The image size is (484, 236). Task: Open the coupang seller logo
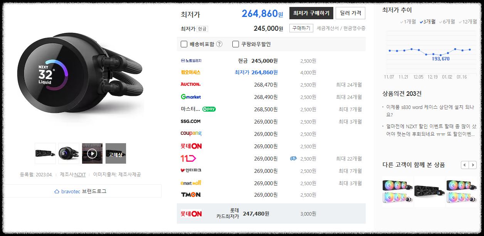[x=191, y=134]
